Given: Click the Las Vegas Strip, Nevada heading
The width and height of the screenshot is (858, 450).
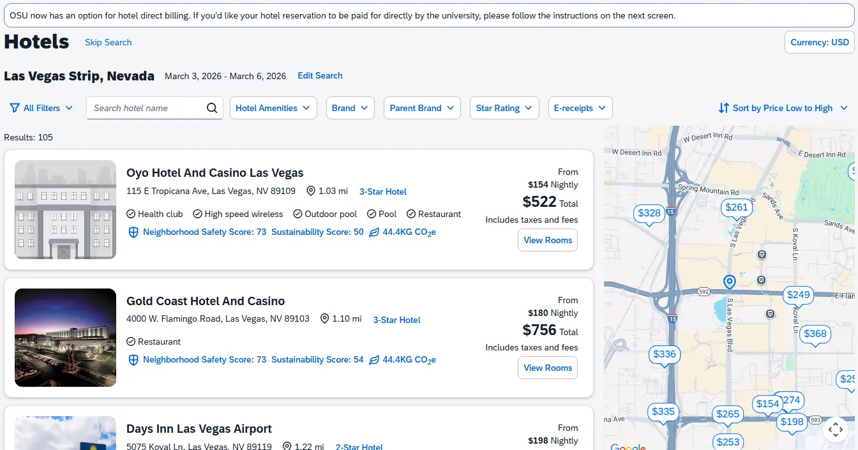Looking at the screenshot, I should click(79, 76).
